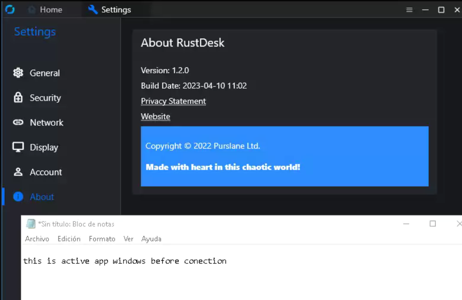Select the About info icon
This screenshot has width=462, height=300.
(x=18, y=197)
